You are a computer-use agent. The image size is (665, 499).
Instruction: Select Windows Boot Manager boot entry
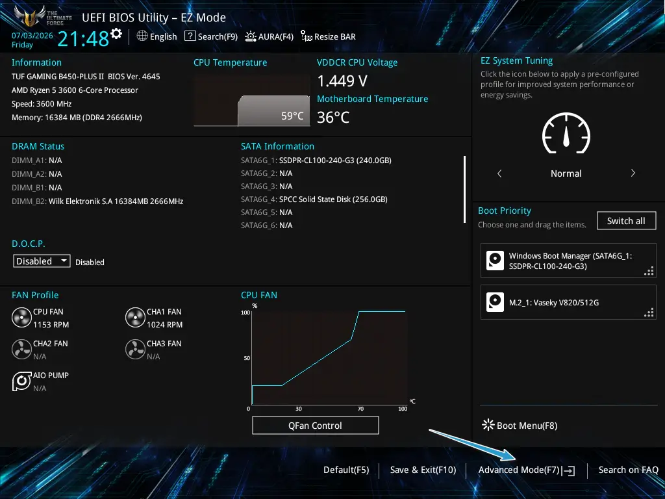(568, 261)
